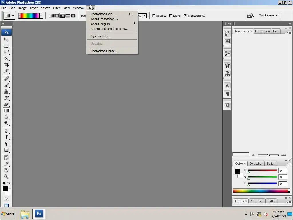Open the Tool Presets panel icon
This screenshot has width=293, height=220.
coord(227,53)
